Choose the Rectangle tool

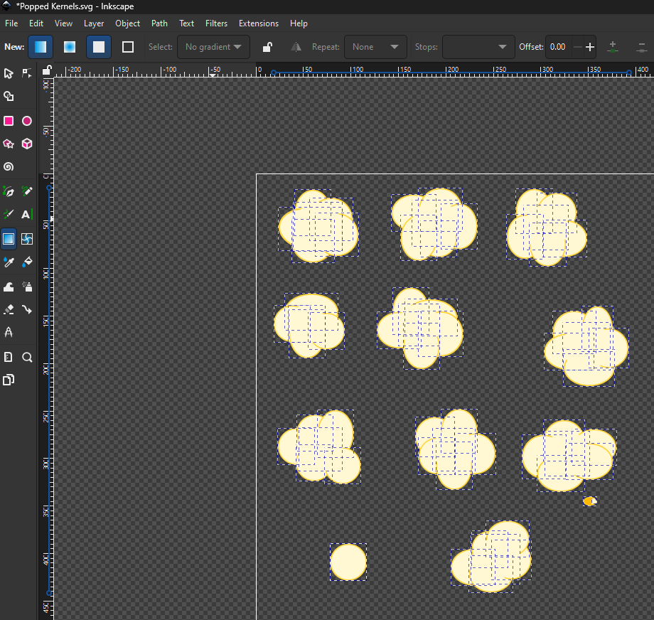click(x=9, y=121)
